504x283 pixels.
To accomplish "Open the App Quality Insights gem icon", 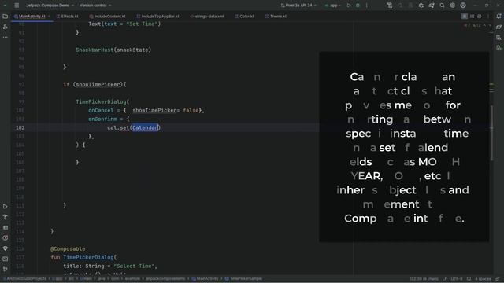I will [x=6, y=248].
